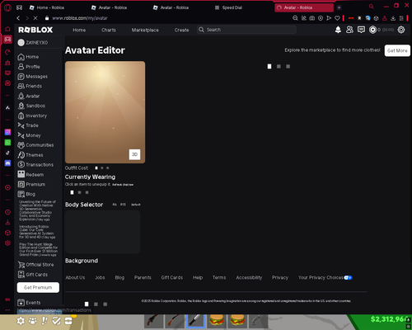The image size is (412, 330).
Task: Open Messages in the sidebar
Action: [x=33, y=77]
